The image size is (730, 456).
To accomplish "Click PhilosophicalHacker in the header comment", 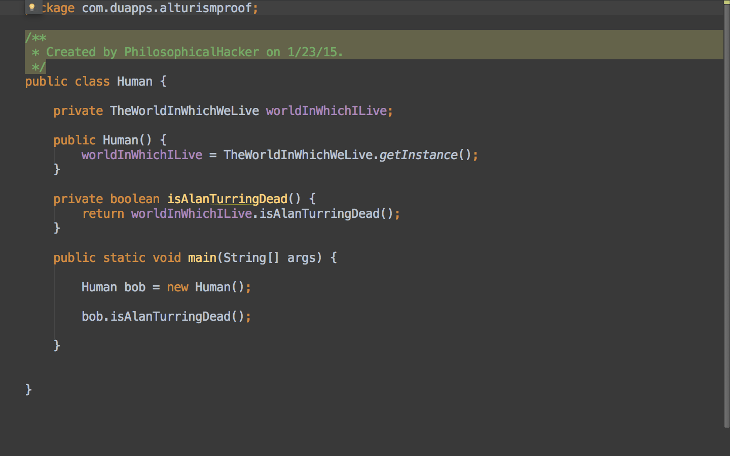I will coord(192,52).
